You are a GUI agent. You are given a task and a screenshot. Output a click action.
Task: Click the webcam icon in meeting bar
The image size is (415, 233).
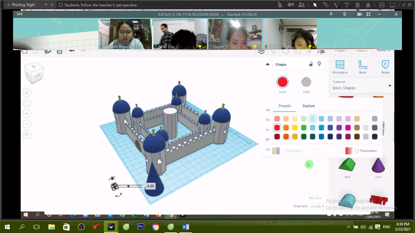tap(345, 14)
